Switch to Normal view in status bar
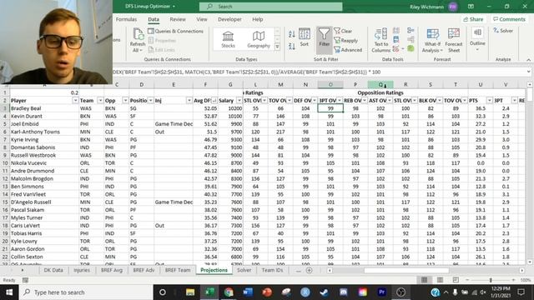 coord(424,280)
